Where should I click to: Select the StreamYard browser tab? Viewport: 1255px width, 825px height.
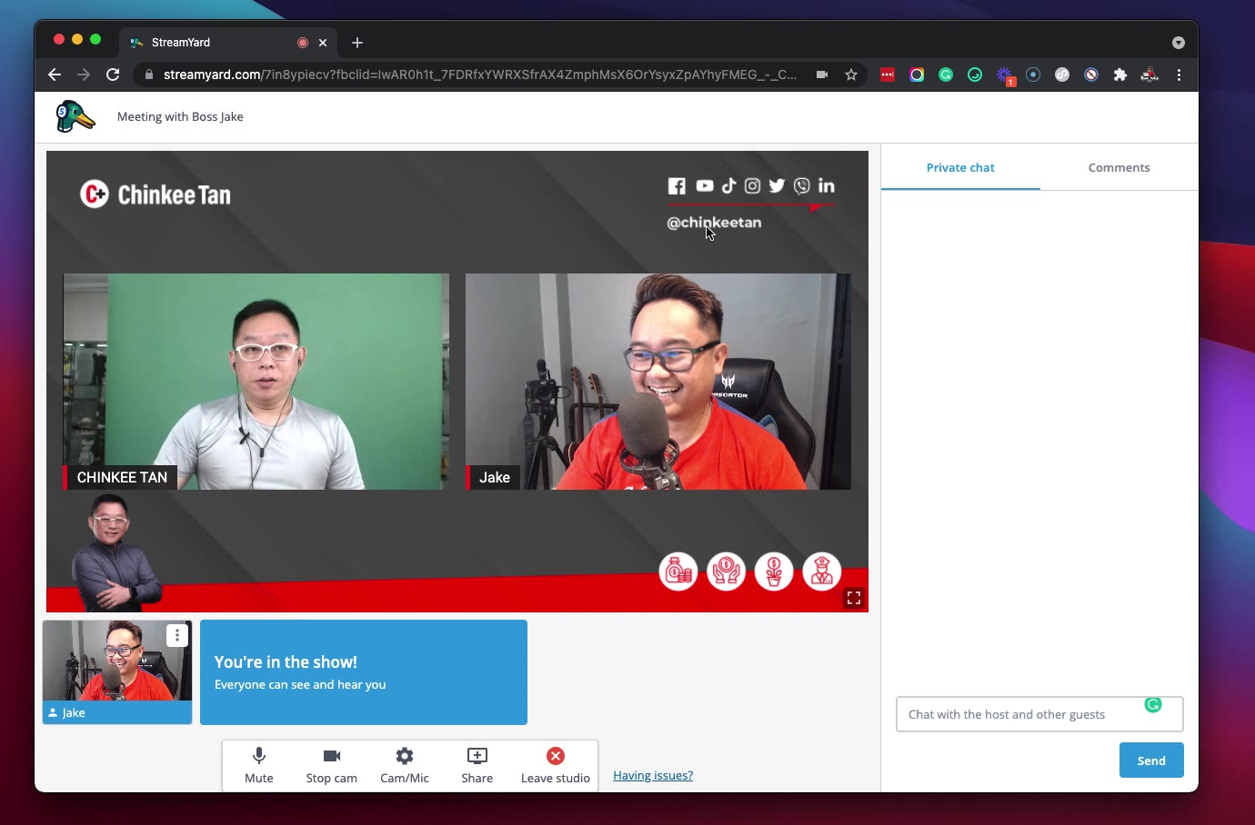coord(229,43)
